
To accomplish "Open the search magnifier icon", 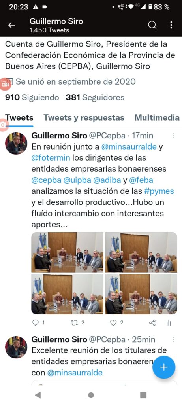I will [152, 25].
